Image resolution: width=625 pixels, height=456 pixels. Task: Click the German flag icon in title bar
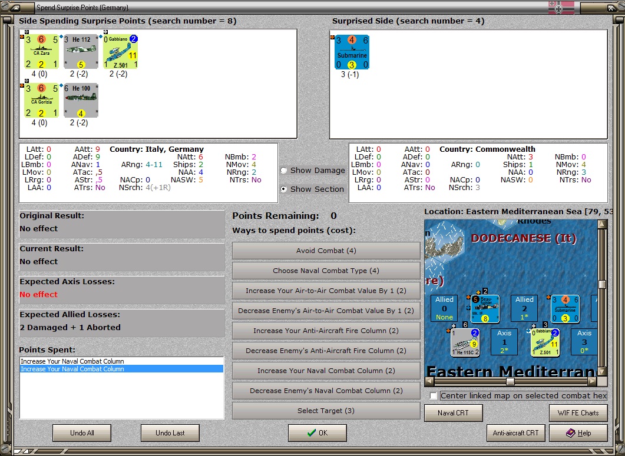(x=561, y=7)
